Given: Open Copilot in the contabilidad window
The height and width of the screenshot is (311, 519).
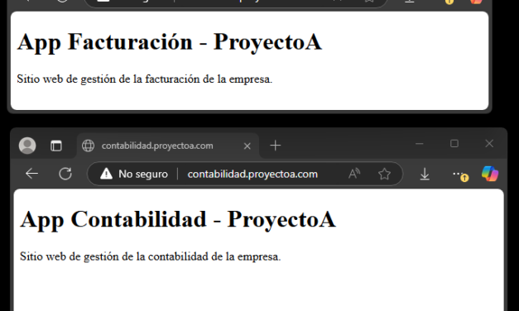Looking at the screenshot, I should 490,174.
